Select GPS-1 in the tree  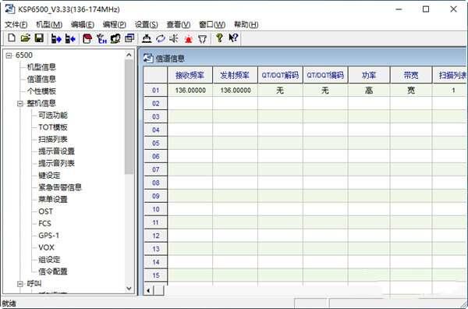(48, 236)
